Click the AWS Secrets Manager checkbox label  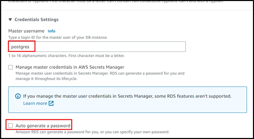pyautogui.click(x=70, y=67)
